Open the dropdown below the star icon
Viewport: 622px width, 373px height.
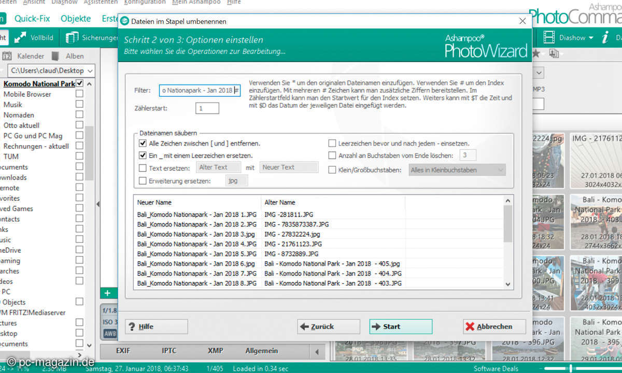[x=539, y=73]
